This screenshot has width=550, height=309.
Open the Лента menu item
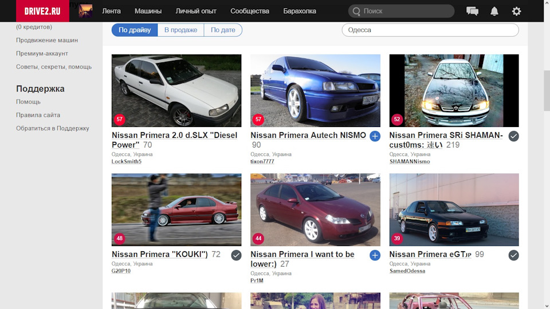(x=111, y=11)
